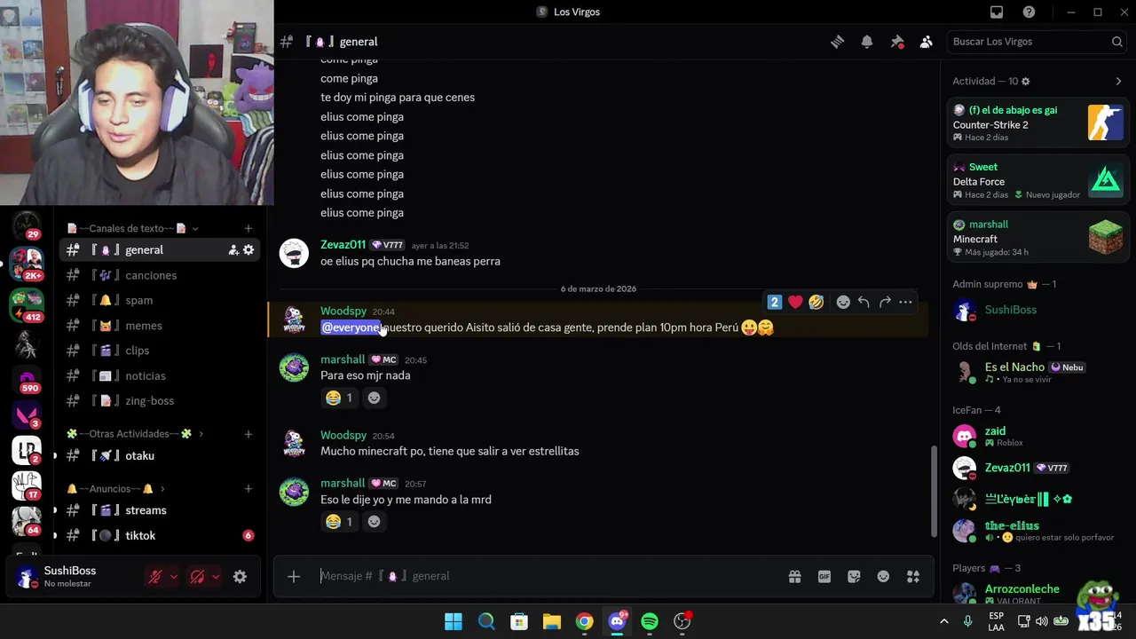Open sticker picker in message bar
The height and width of the screenshot is (639, 1136).
click(854, 576)
